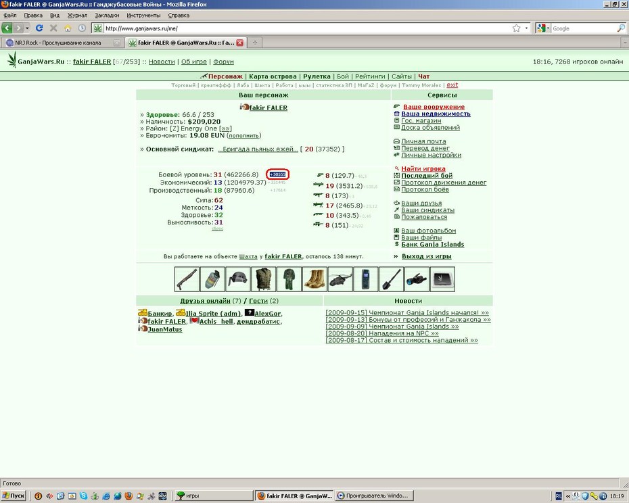Open the Рейтинги navigation link
This screenshot has height=503, width=629.
(x=370, y=76)
